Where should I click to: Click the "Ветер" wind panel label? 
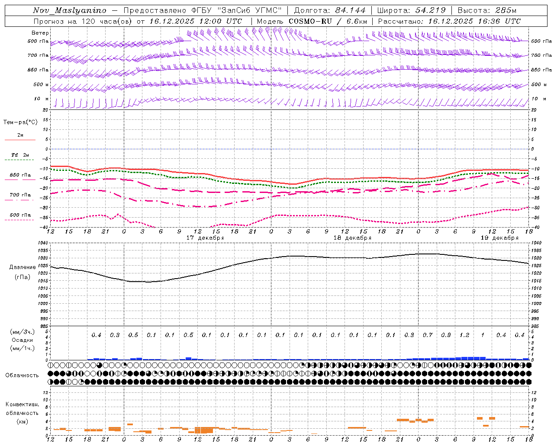(x=40, y=33)
